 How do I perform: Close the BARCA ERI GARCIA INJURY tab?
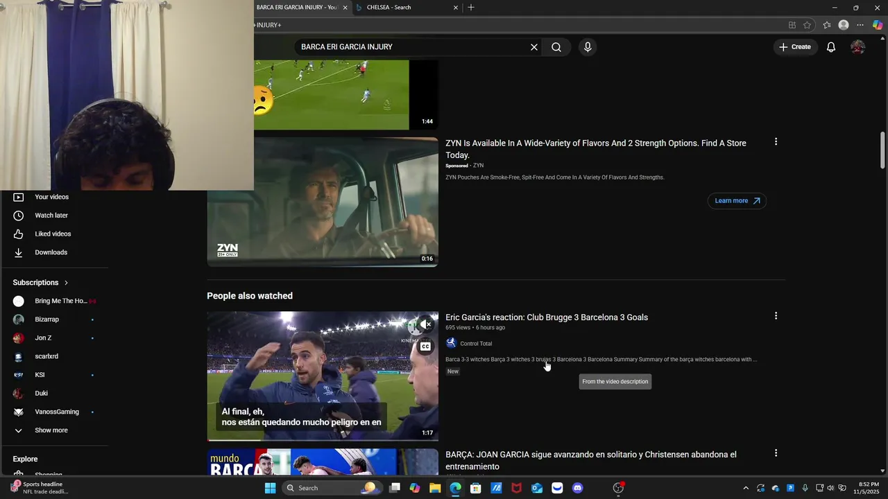(x=345, y=8)
